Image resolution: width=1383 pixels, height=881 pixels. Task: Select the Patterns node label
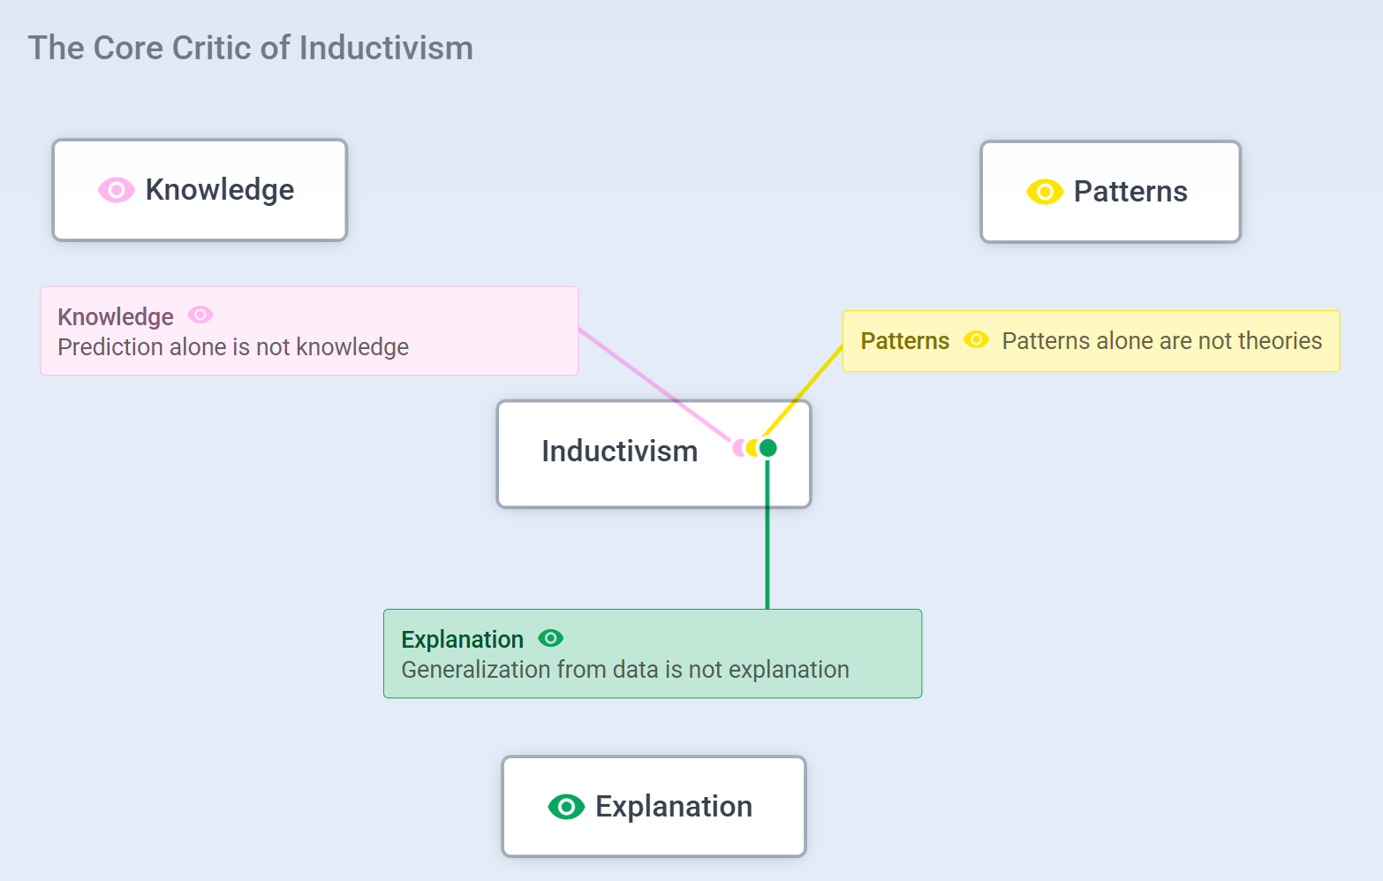click(x=1130, y=192)
